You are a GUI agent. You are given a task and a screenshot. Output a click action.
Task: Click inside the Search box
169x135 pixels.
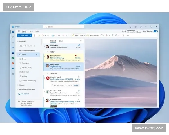(x=63, y=27)
